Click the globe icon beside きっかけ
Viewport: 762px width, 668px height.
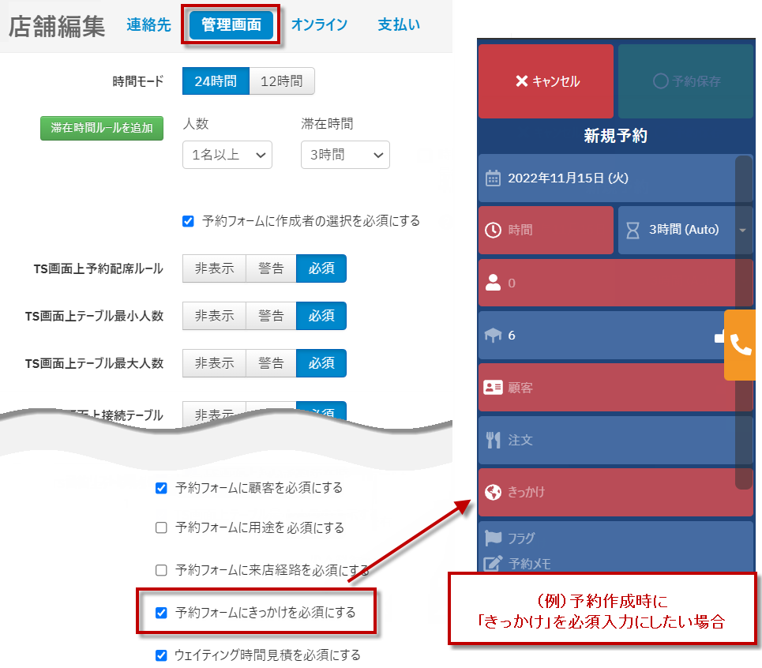pos(493,492)
